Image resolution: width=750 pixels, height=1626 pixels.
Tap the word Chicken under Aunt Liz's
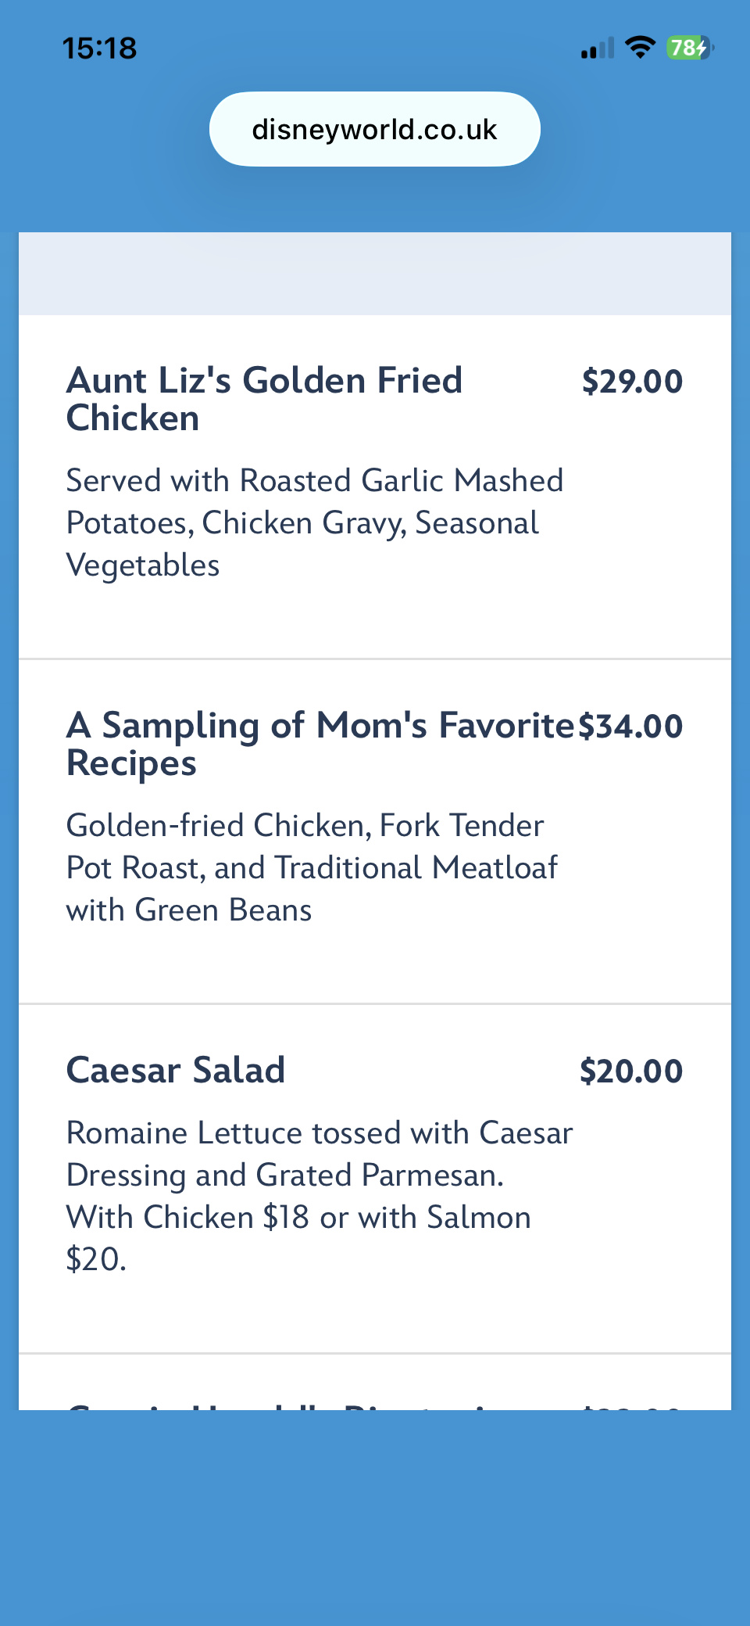point(133,418)
